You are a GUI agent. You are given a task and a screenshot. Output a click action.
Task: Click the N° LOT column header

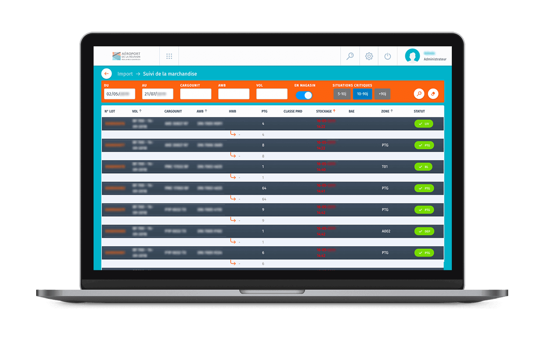pyautogui.click(x=110, y=111)
